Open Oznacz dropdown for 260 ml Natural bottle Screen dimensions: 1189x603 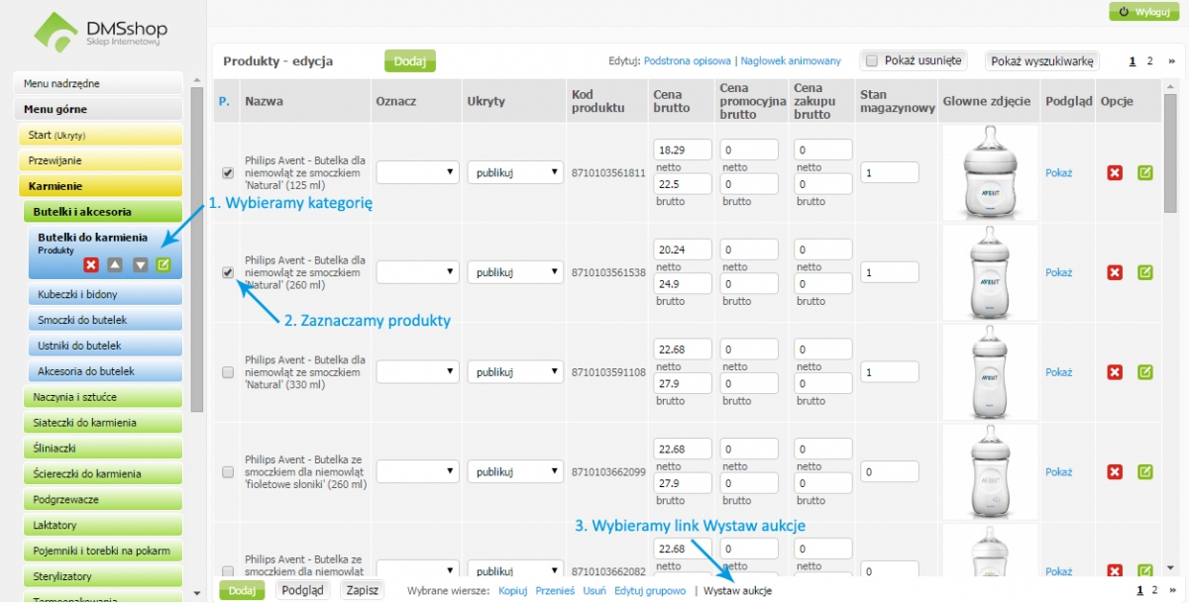(x=416, y=272)
